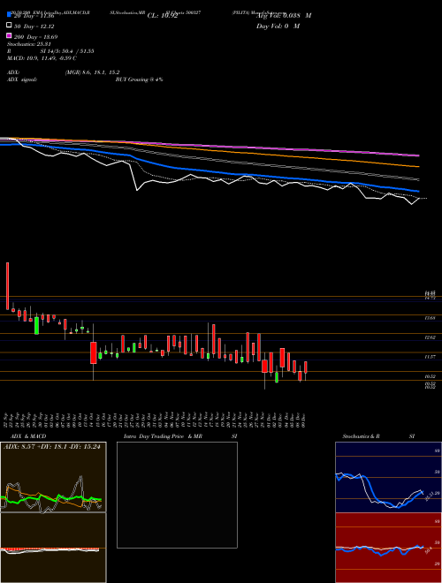Click the 'Stochastics: 23.31' reading
This screenshot has height=583, width=442.
[x=28, y=44]
